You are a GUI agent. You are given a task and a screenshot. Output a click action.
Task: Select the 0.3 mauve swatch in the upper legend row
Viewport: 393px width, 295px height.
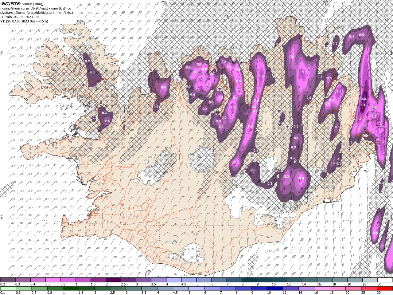pyautogui.click(x=23, y=280)
